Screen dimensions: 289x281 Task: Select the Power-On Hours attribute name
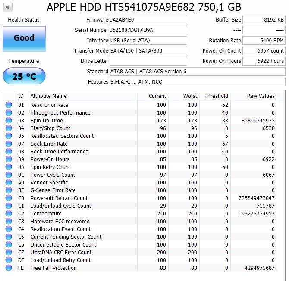coord(50,159)
